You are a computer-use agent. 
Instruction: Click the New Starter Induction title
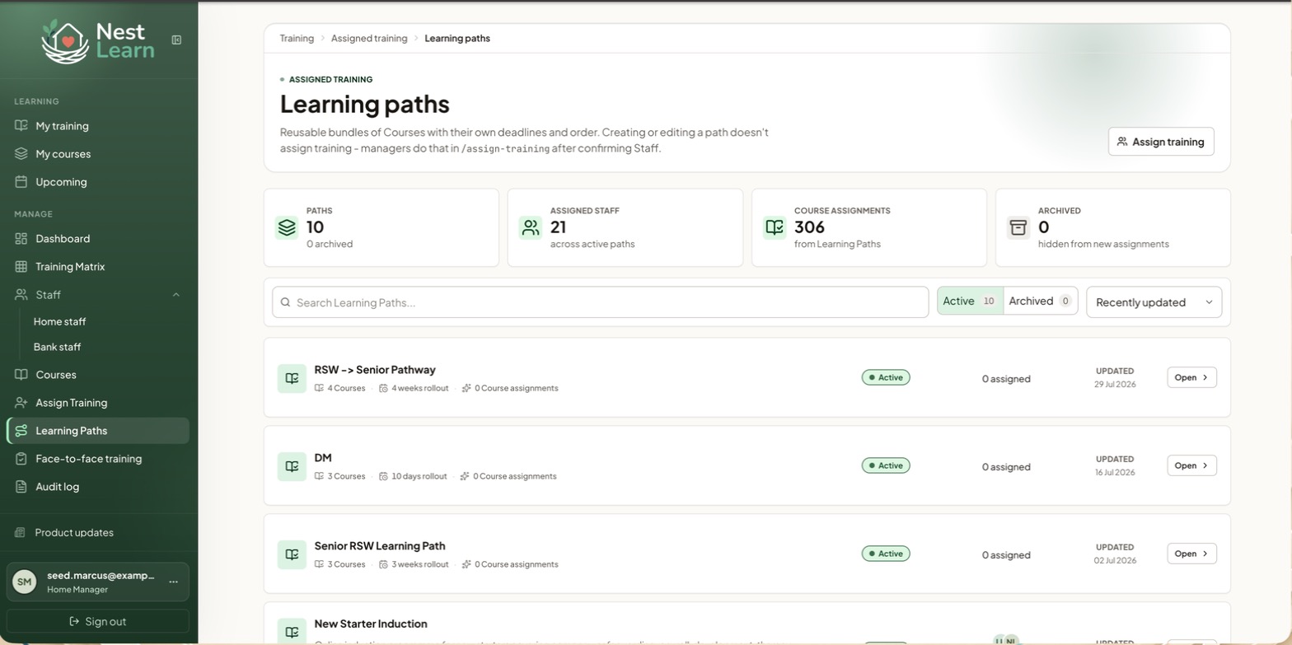click(371, 624)
